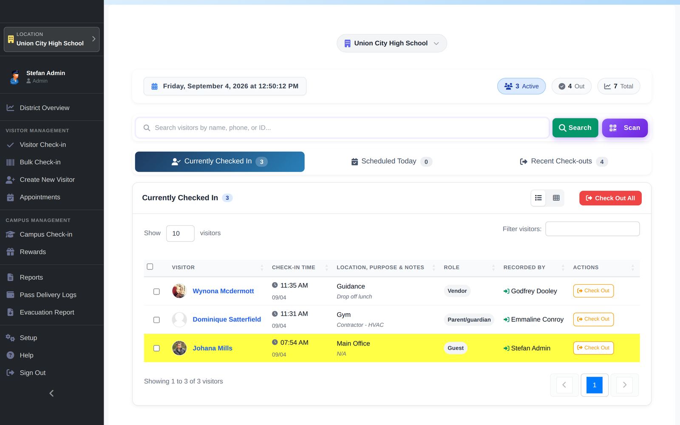Image resolution: width=680 pixels, height=425 pixels.
Task: Click the 4 Out status badge
Action: [572, 86]
